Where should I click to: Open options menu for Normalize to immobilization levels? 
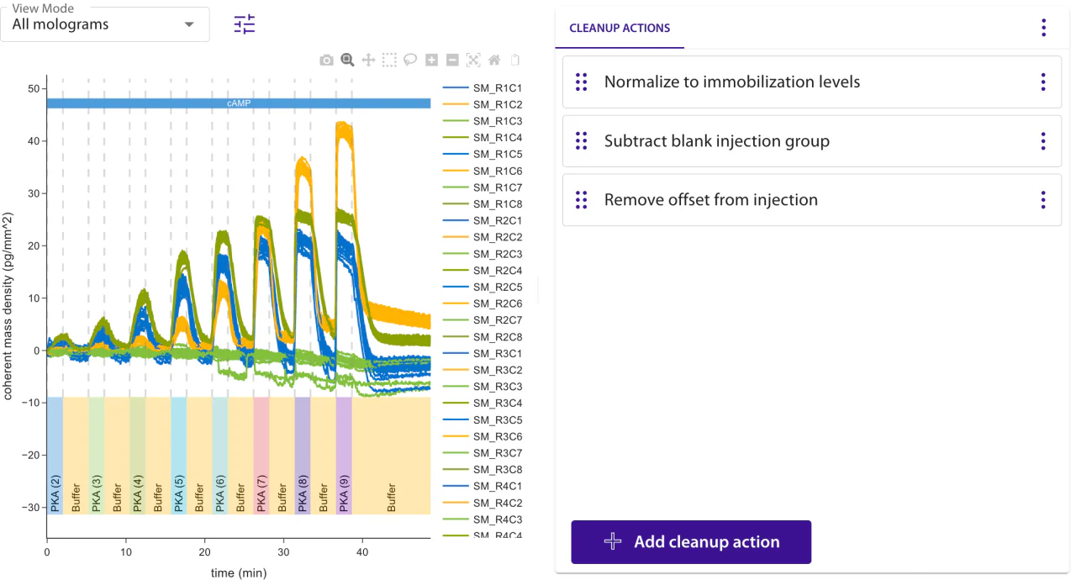(1043, 82)
